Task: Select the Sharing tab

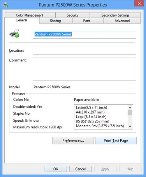Action: coord(55,21)
